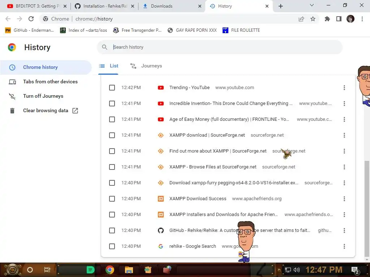Open Task View on taskbar
This screenshot has height=277, width=370.
point(47,270)
